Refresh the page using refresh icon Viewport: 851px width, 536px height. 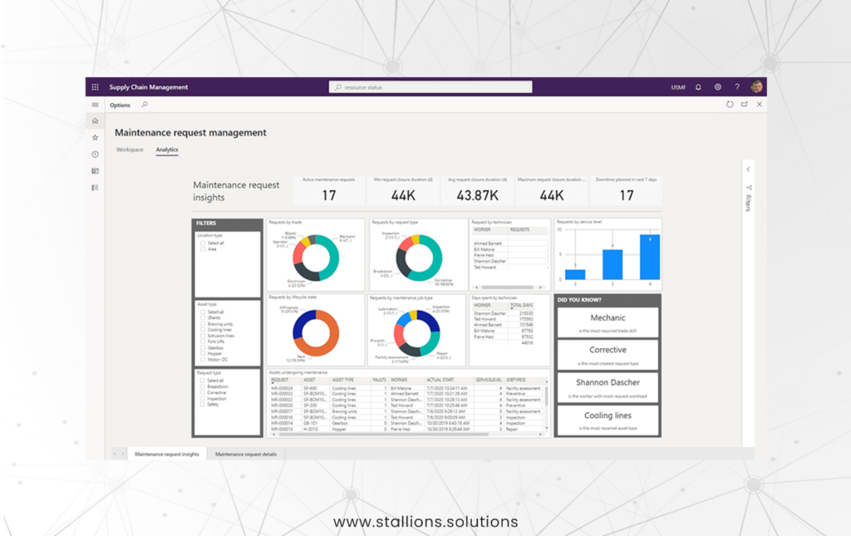pos(730,104)
